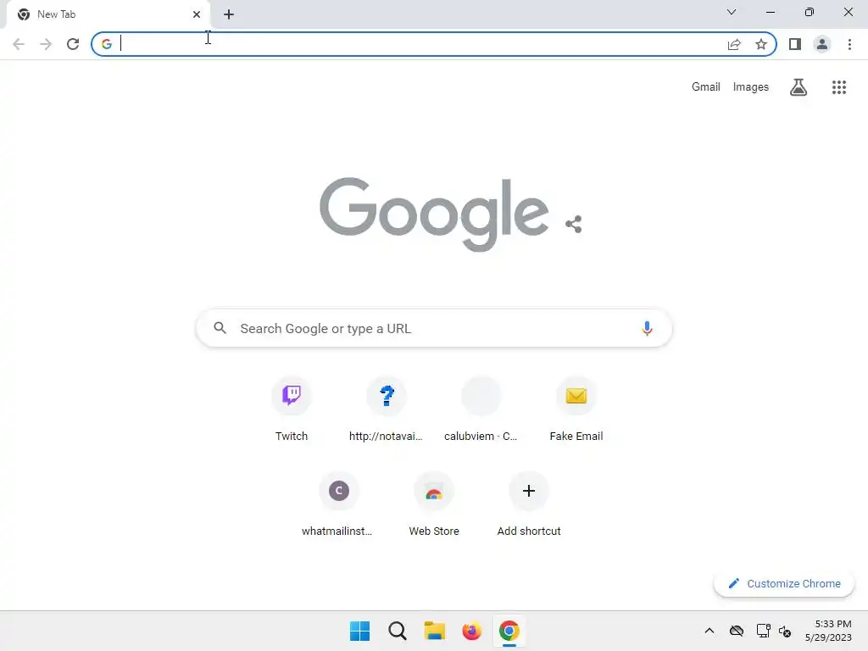Focus the Search Google or type a URL box
The image size is (868, 651).
434,328
